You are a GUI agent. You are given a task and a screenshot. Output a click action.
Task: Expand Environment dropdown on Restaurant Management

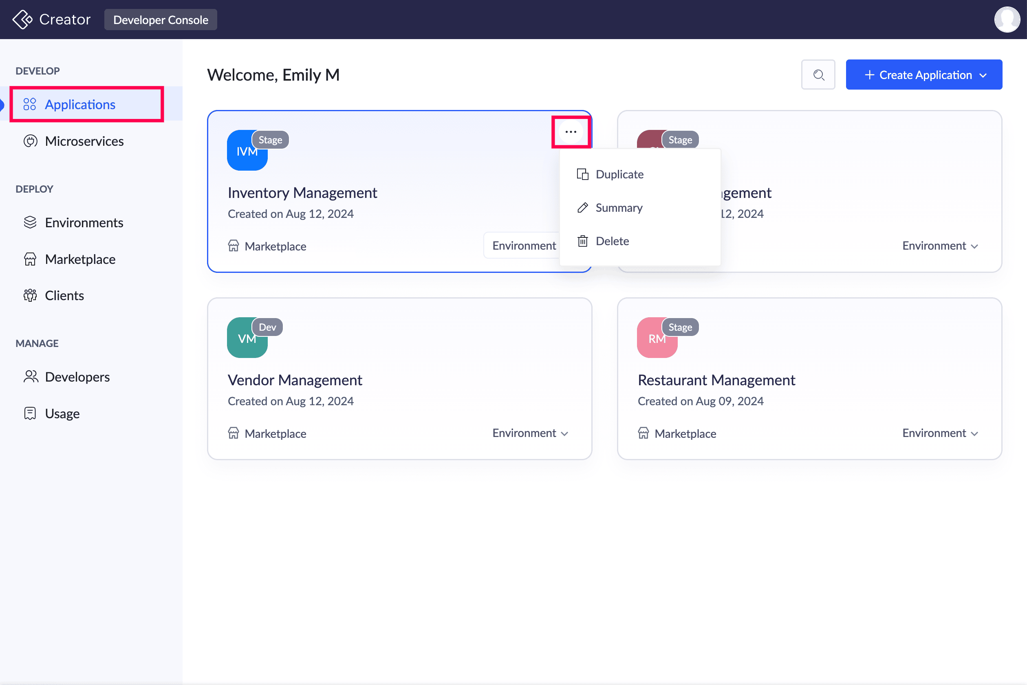[x=940, y=433]
